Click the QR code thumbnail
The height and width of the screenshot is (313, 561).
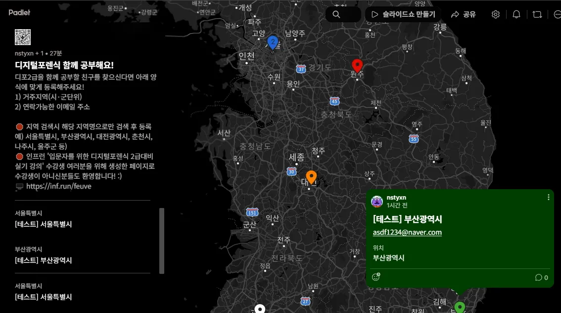[x=23, y=37]
